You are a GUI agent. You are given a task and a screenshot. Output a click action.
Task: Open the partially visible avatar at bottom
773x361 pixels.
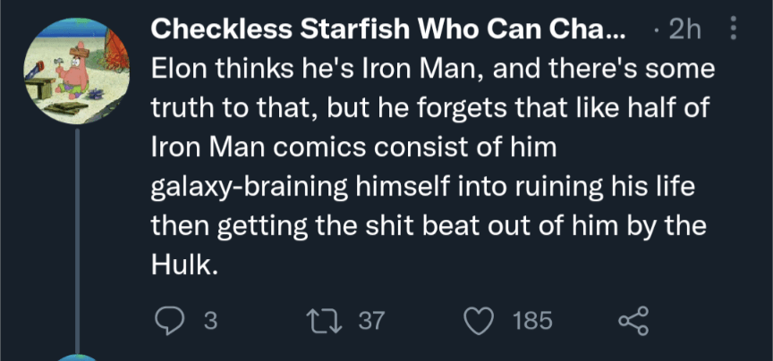[x=80, y=356]
